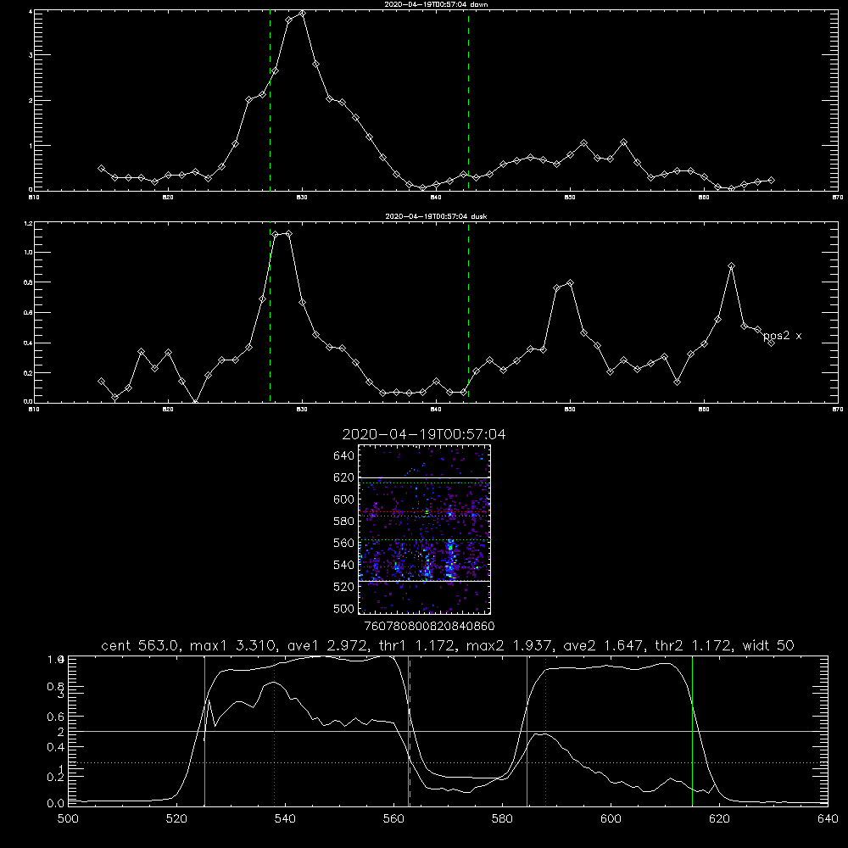Click the dusk plot peak diamond near 850
The width and height of the screenshot is (848, 848).
click(570, 283)
